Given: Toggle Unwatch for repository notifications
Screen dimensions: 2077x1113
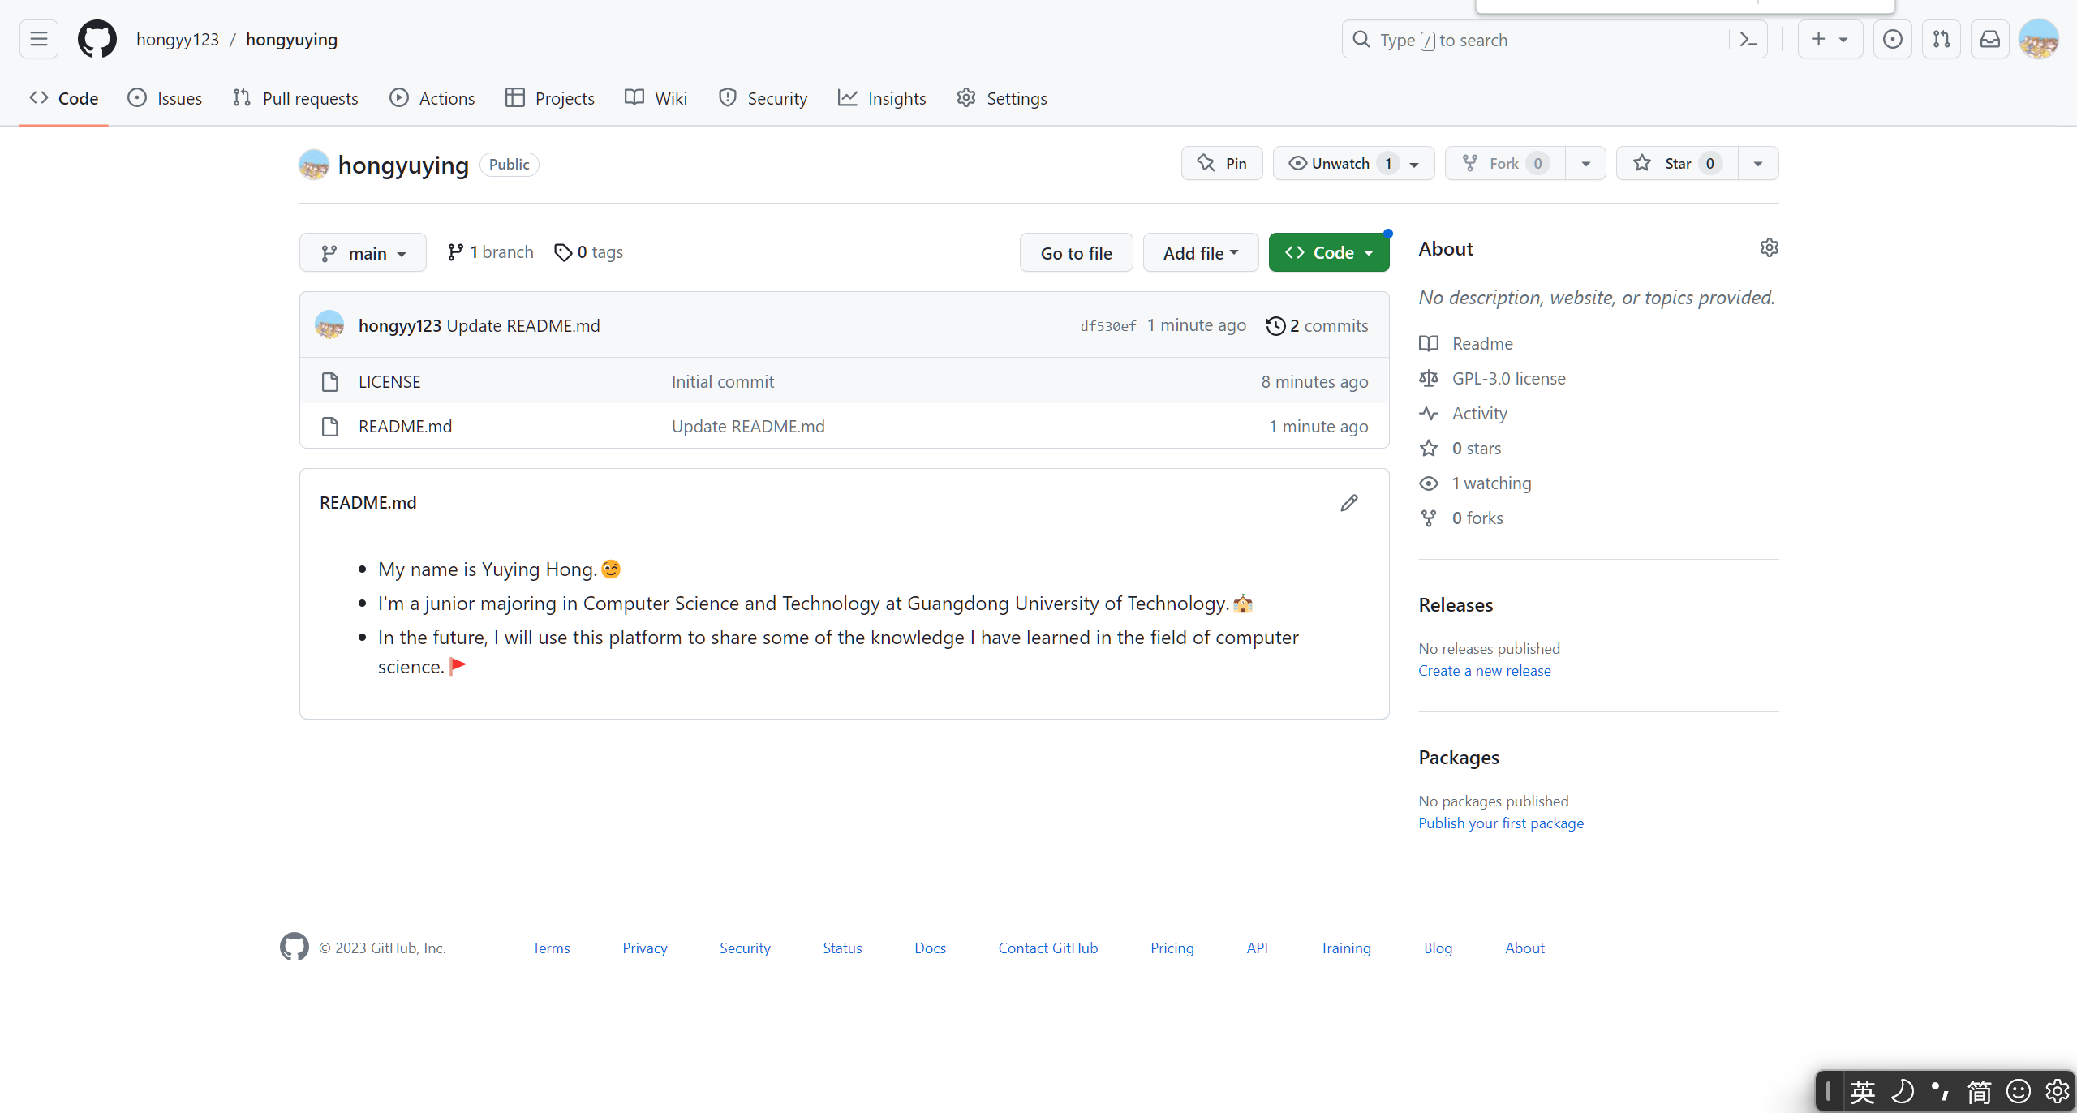Looking at the screenshot, I should click(x=1340, y=163).
